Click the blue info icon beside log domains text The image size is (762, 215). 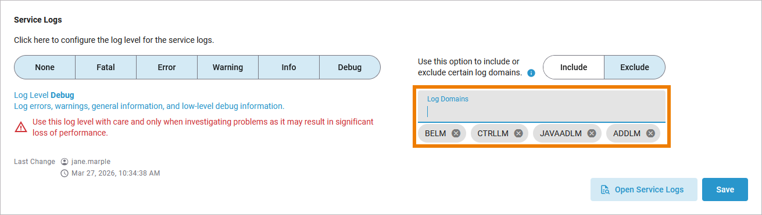click(x=531, y=73)
